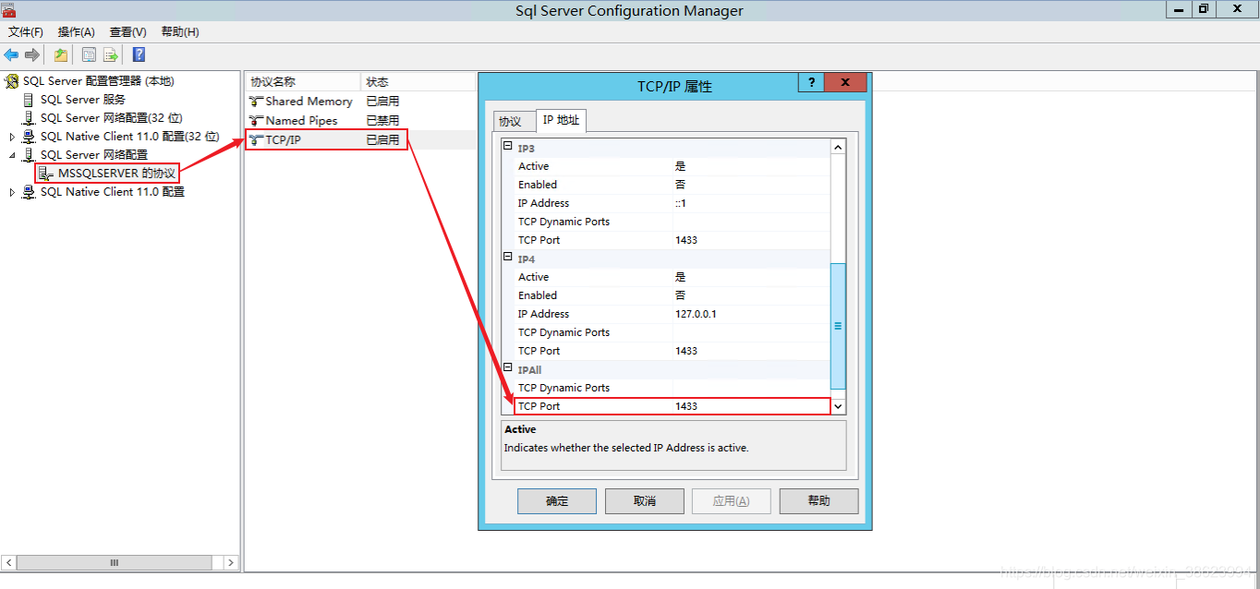Click the IP4 IP Address value 127.0.0.1
The image size is (1260, 589).
696,314
